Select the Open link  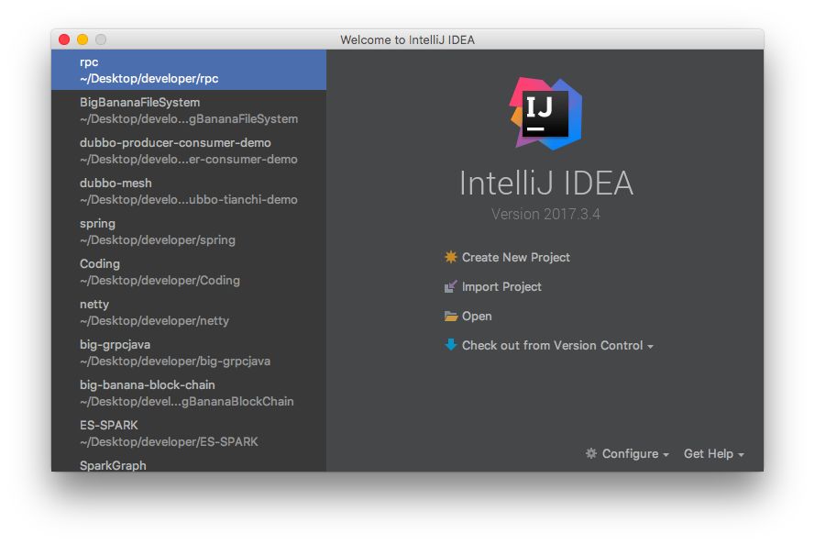(x=477, y=317)
